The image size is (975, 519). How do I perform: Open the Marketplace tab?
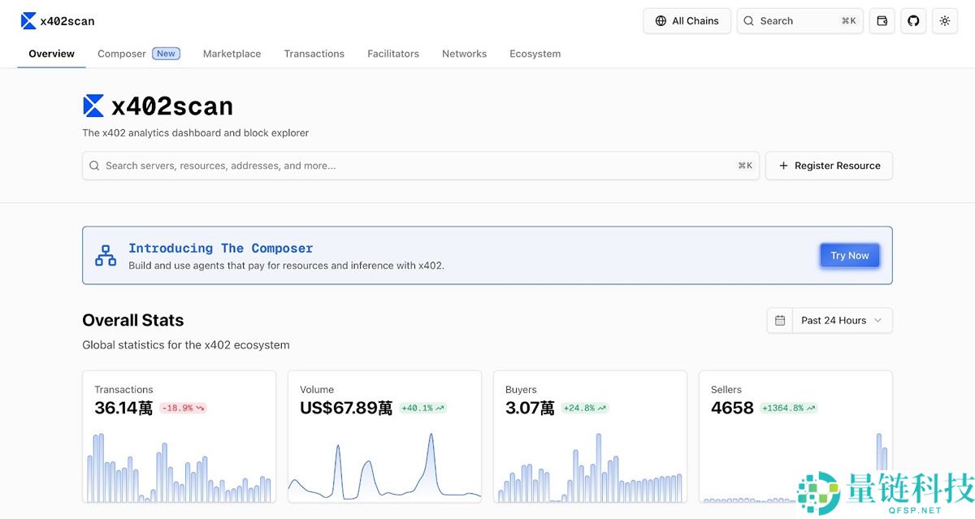pyautogui.click(x=232, y=54)
